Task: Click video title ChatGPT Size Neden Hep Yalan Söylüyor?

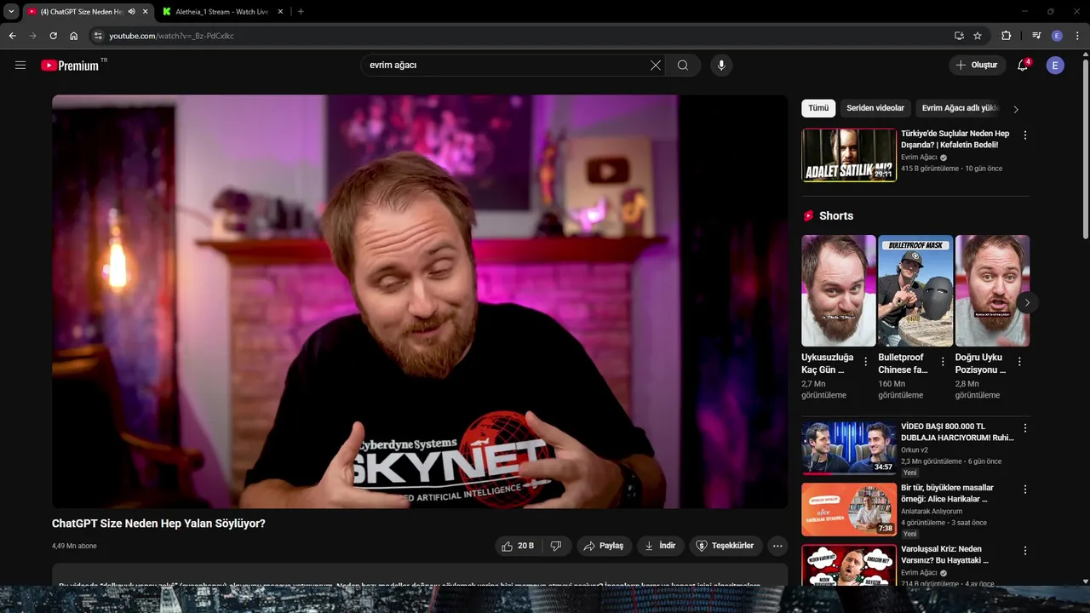Action: click(x=158, y=524)
